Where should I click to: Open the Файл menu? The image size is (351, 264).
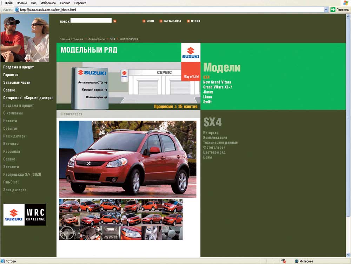tap(9, 3)
